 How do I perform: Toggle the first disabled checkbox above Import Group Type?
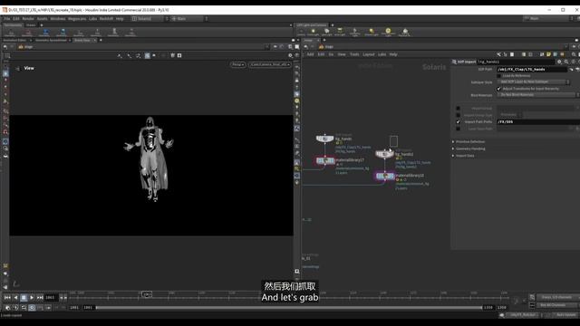click(x=458, y=109)
